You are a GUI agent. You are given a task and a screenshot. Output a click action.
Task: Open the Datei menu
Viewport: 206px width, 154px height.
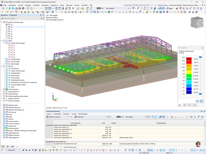coord(5,5)
